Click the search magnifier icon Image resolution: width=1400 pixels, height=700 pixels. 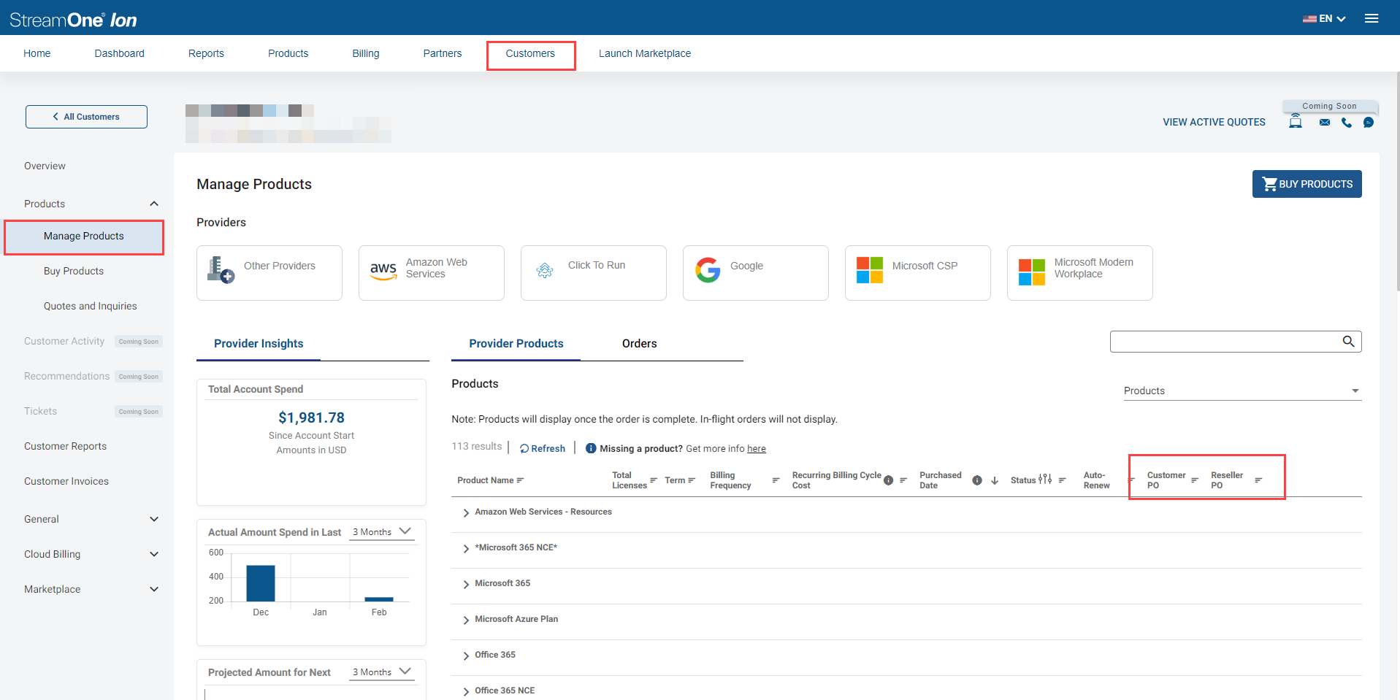[x=1348, y=341]
